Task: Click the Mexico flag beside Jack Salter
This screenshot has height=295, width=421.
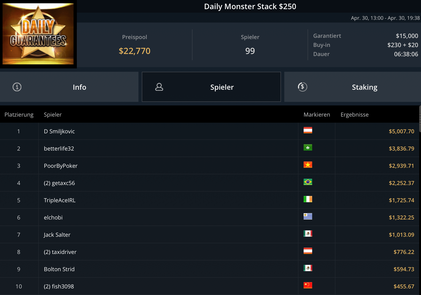Action: tap(308, 234)
